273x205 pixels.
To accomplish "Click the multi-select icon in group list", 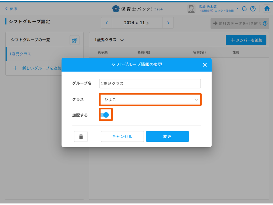I will pyautogui.click(x=74, y=40).
